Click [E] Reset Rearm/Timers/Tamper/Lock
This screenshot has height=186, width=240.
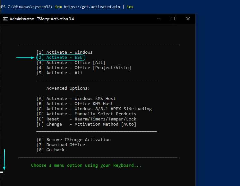pos(86,119)
